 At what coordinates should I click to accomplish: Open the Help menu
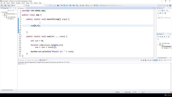(x=40, y=3)
